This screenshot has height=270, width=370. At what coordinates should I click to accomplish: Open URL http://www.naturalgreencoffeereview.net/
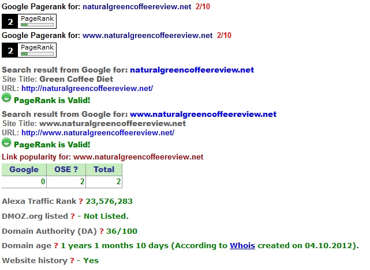click(x=98, y=133)
